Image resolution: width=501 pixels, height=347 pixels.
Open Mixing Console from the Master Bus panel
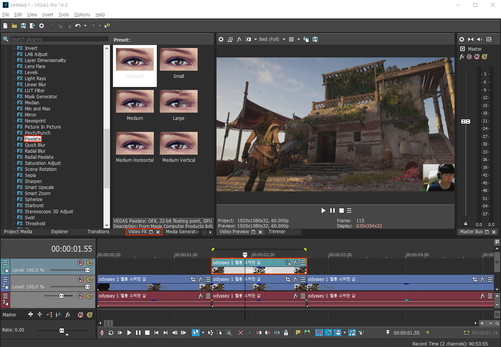coord(489,39)
